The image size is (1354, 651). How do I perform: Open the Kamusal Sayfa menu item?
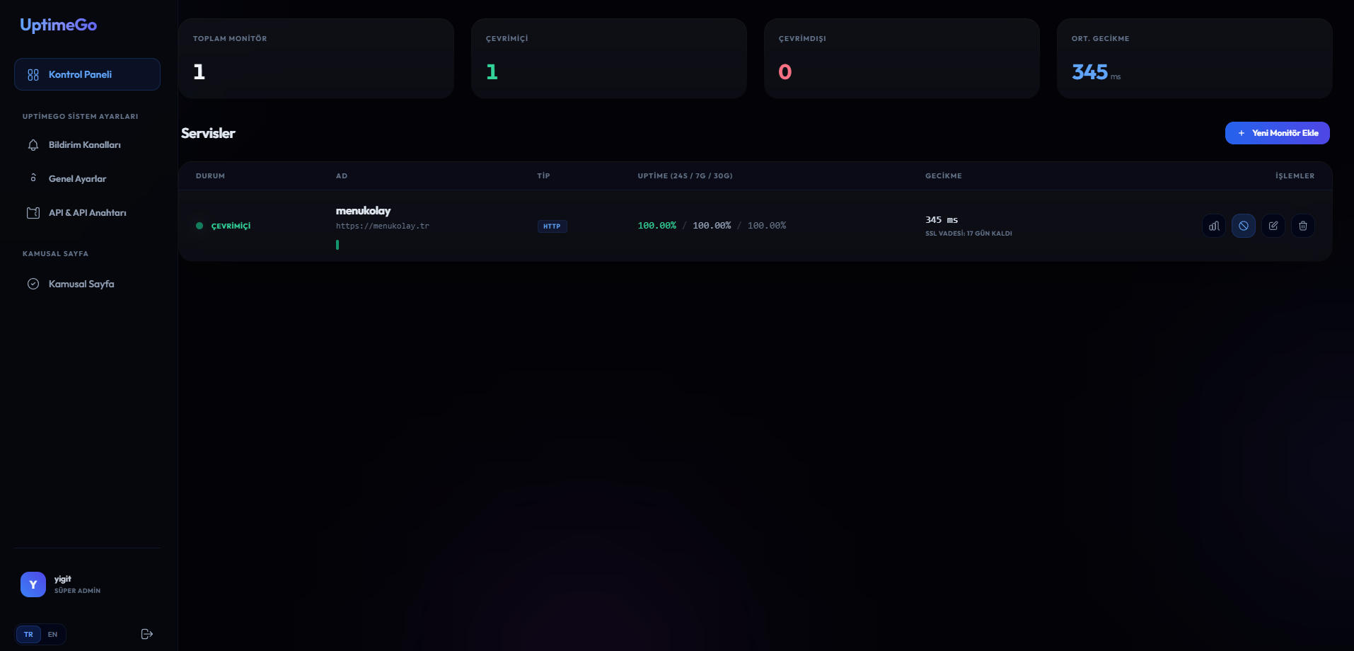[87, 284]
